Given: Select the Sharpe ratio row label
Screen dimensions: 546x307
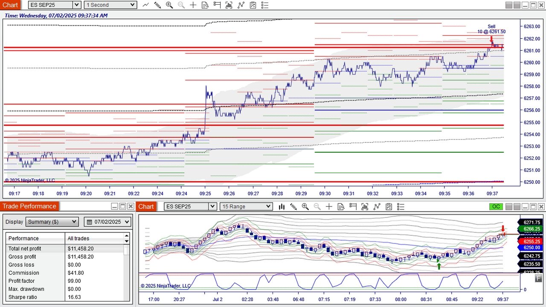Looking at the screenshot, I should 23,297.
